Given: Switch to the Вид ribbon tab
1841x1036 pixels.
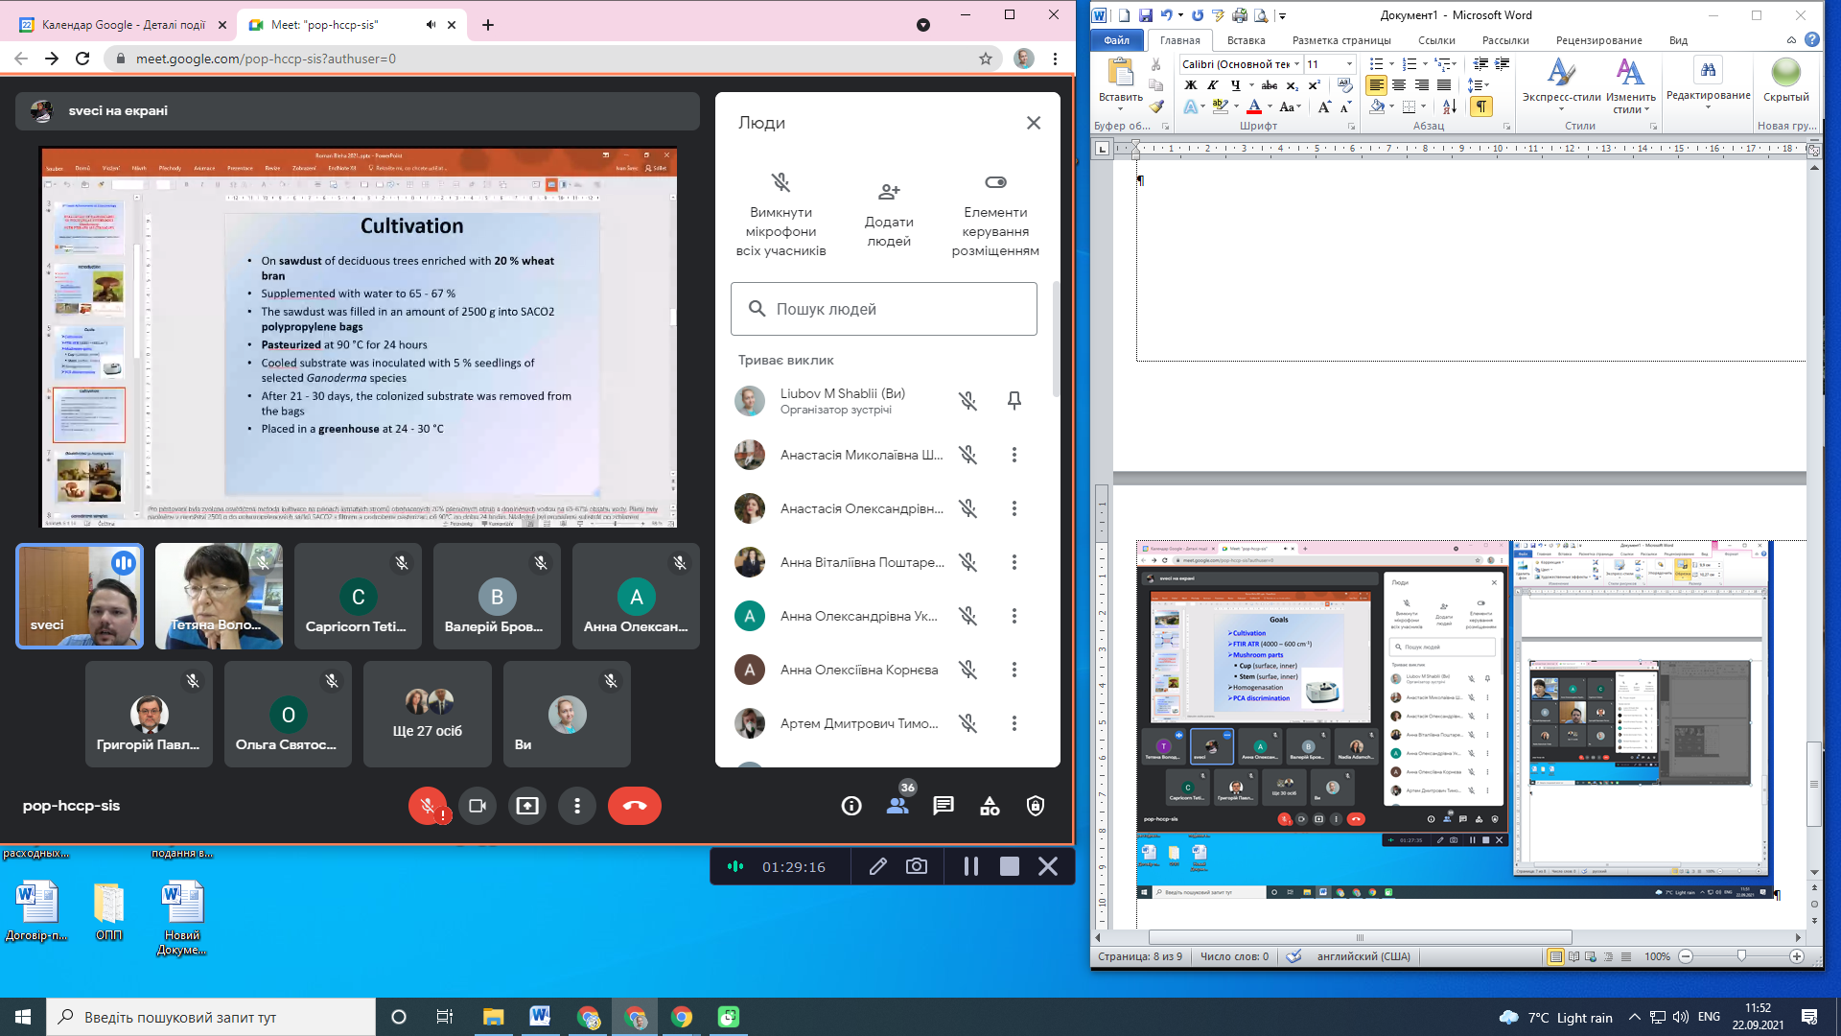Looking at the screenshot, I should (x=1678, y=40).
